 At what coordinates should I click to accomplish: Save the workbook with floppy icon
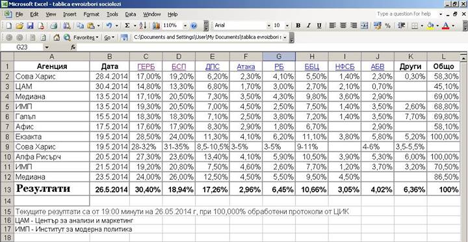pos(30,25)
